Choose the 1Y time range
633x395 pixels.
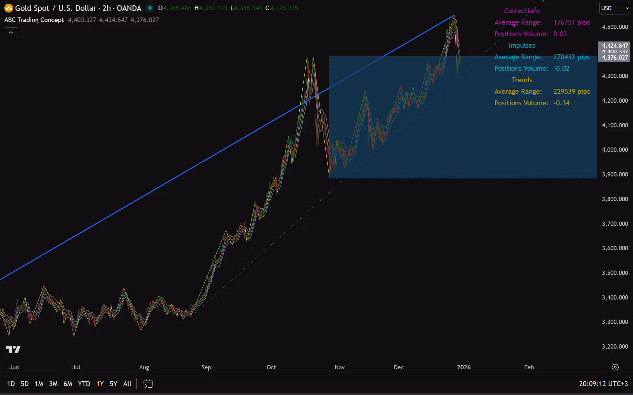100,384
